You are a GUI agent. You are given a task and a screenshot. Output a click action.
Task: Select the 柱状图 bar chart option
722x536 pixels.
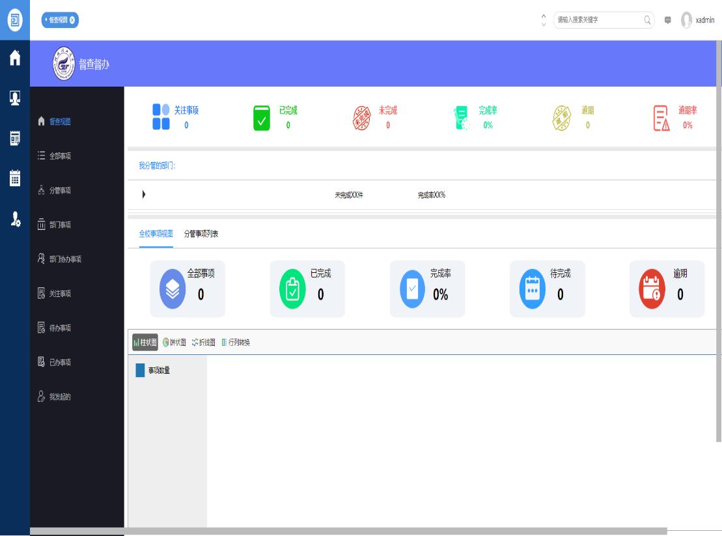coord(145,343)
